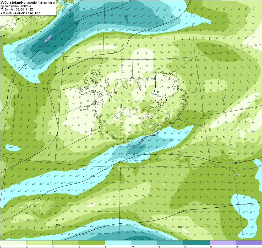
Task: Click the 150 height contour label
Action: [x=68, y=68]
